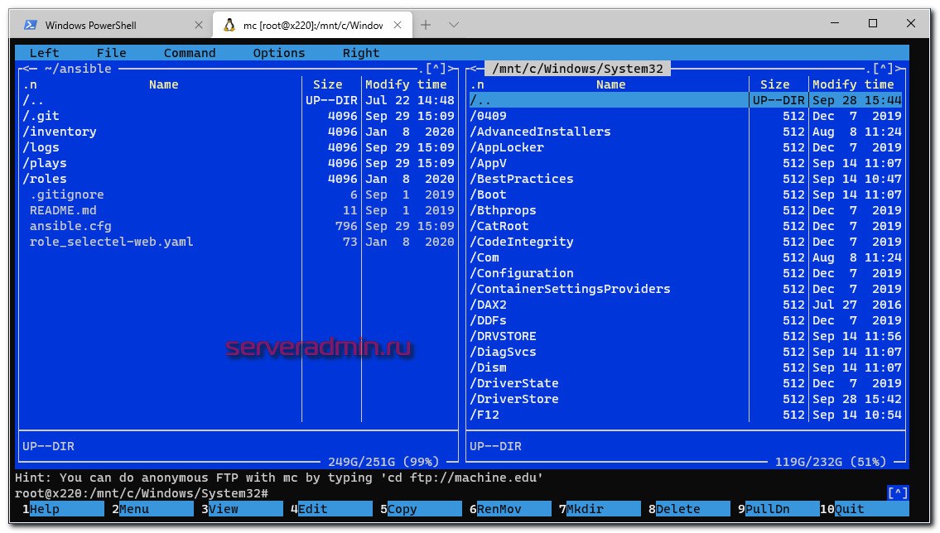
Task: Open the Command menu in mc
Action: tap(190, 53)
